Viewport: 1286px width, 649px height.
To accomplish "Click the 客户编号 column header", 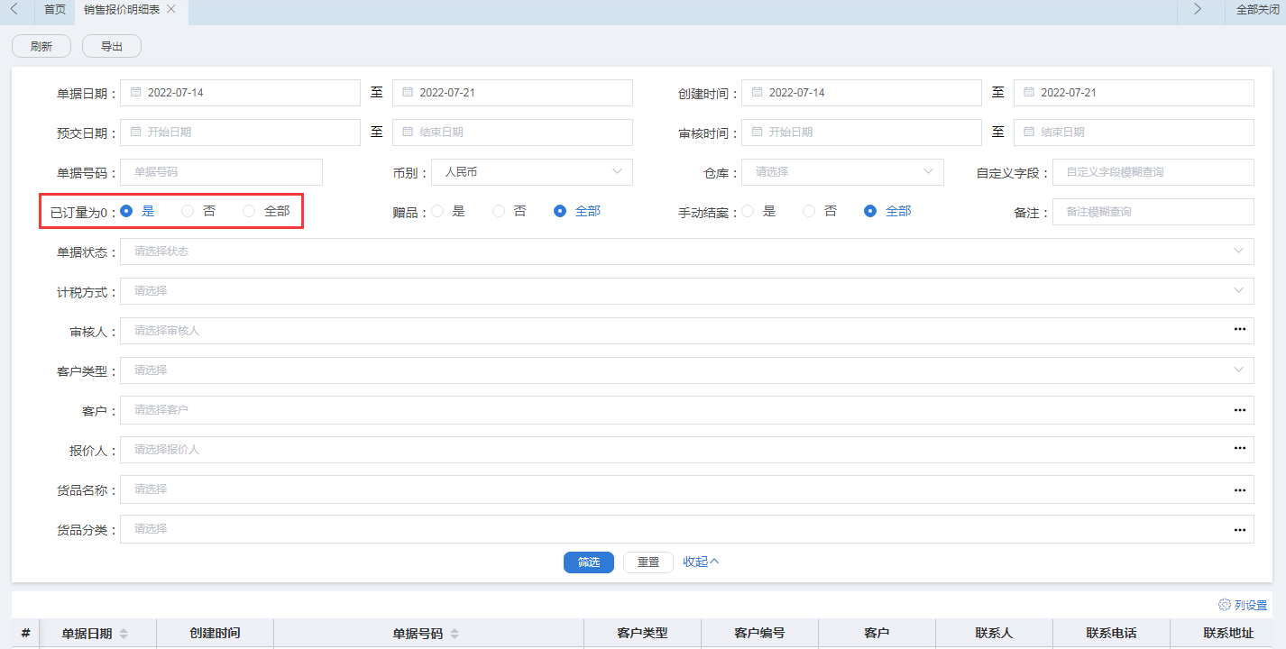I will click(759, 633).
